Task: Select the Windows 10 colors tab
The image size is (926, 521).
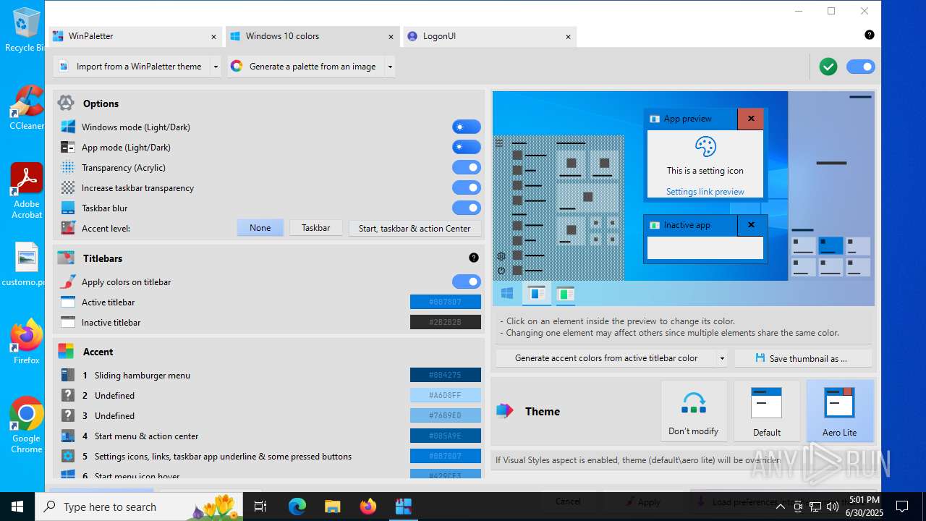Action: tap(313, 36)
